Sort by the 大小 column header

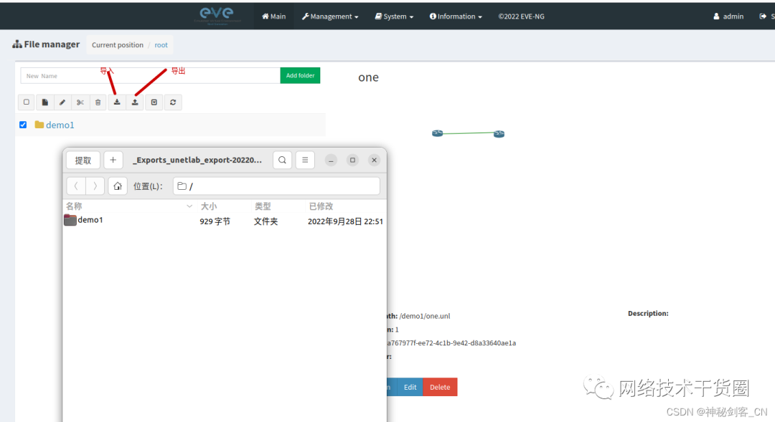pyautogui.click(x=224, y=206)
